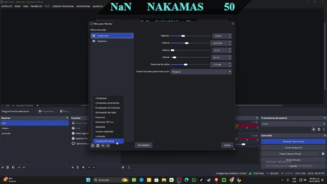Increase Ganancia de salida with up arrow
327x184 pixels.
click(230, 63)
